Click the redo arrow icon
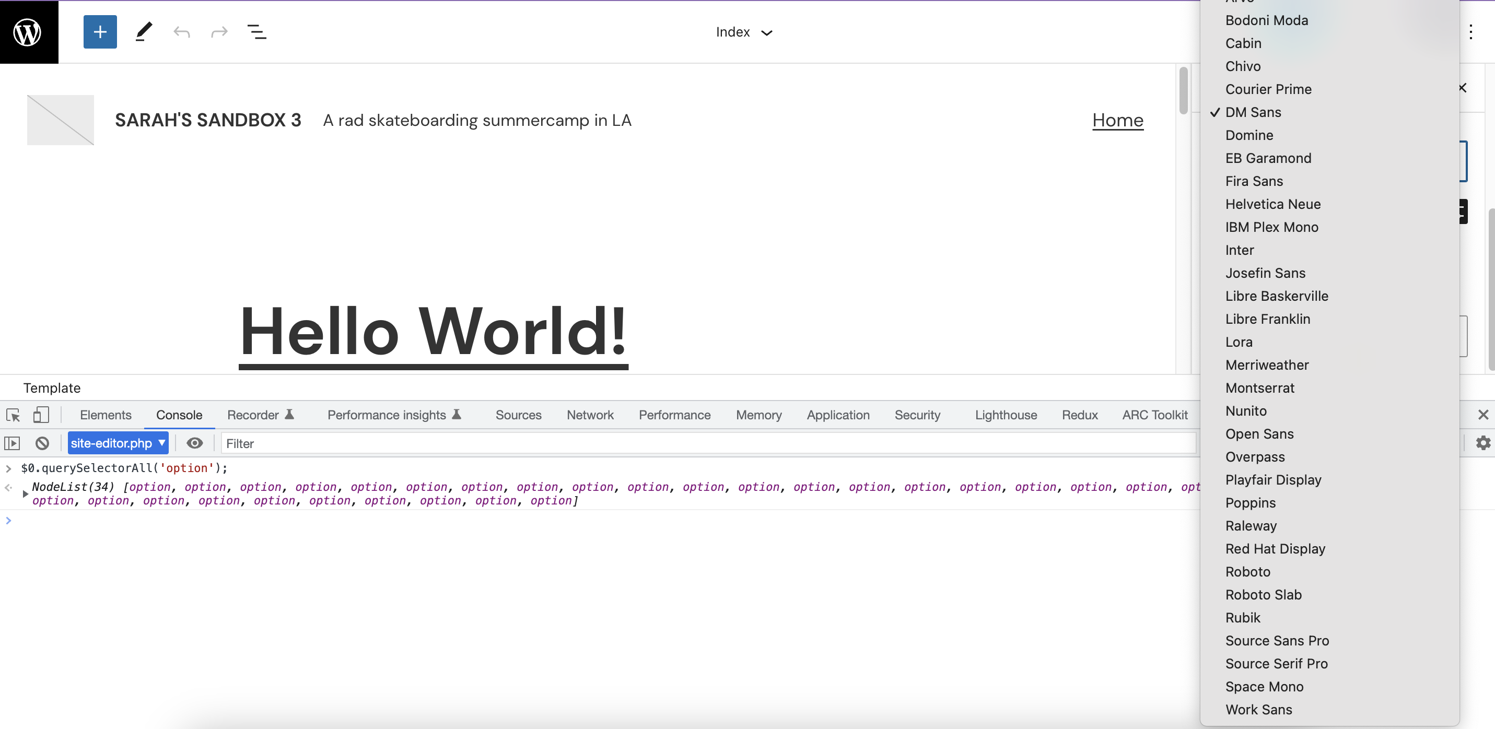 pos(219,32)
